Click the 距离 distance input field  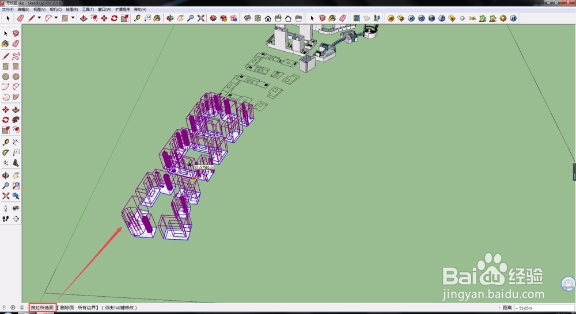(544, 308)
